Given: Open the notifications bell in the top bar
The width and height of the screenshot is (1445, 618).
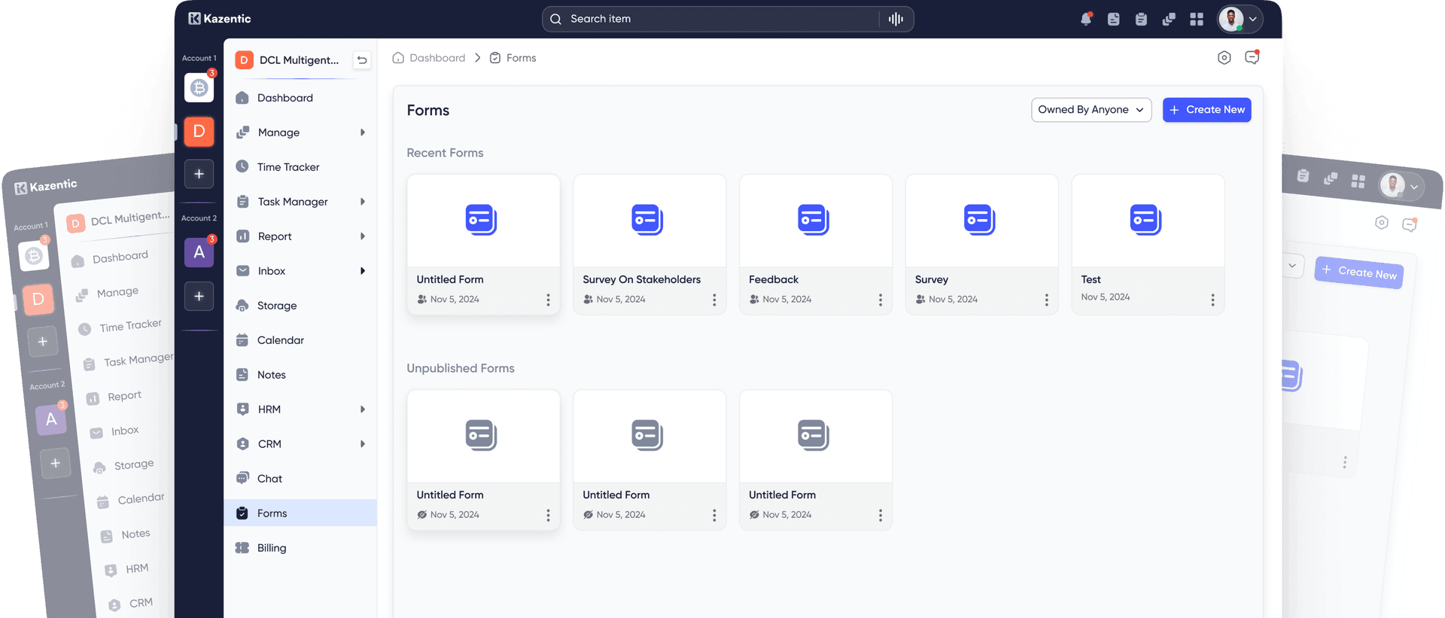Looking at the screenshot, I should [x=1086, y=19].
